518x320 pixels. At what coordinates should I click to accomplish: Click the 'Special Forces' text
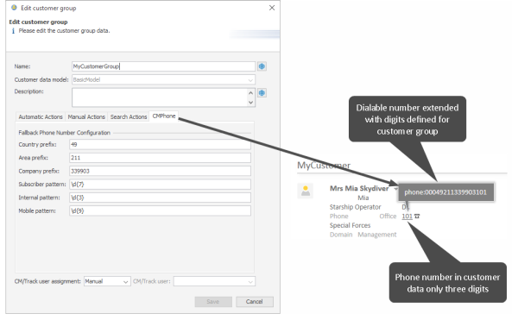pos(350,225)
